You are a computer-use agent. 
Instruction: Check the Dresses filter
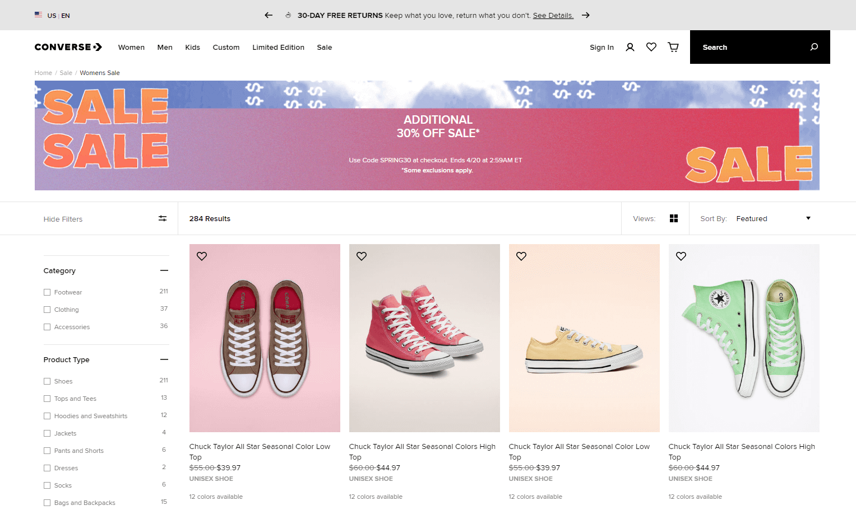tap(47, 468)
